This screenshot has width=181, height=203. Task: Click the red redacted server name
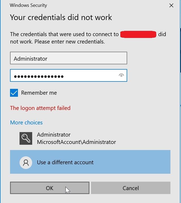point(138,34)
